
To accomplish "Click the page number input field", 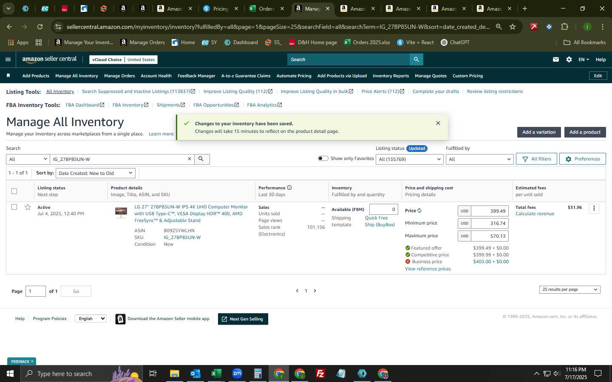I will [36, 291].
